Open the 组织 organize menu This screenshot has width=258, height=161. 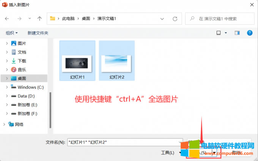pos(12,33)
